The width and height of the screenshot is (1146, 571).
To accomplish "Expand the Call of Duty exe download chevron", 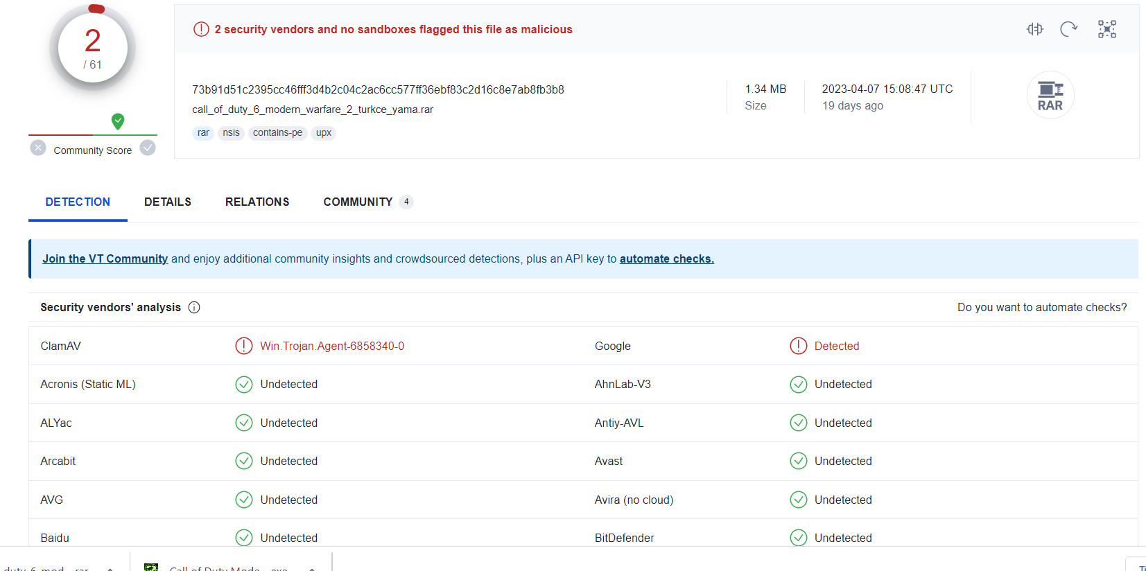I will click(312, 568).
